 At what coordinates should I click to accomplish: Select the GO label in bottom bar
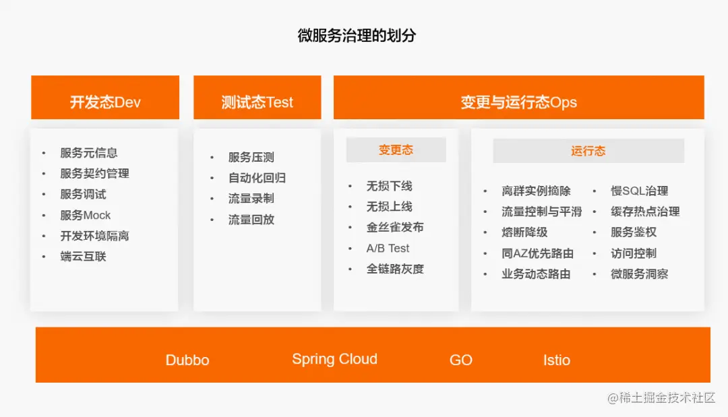(x=460, y=360)
